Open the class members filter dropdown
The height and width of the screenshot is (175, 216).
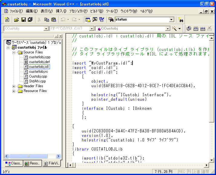92,29
